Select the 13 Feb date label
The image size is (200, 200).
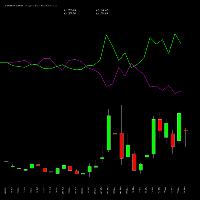(31, 190)
